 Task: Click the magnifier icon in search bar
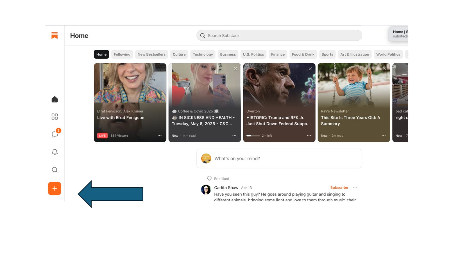point(203,36)
